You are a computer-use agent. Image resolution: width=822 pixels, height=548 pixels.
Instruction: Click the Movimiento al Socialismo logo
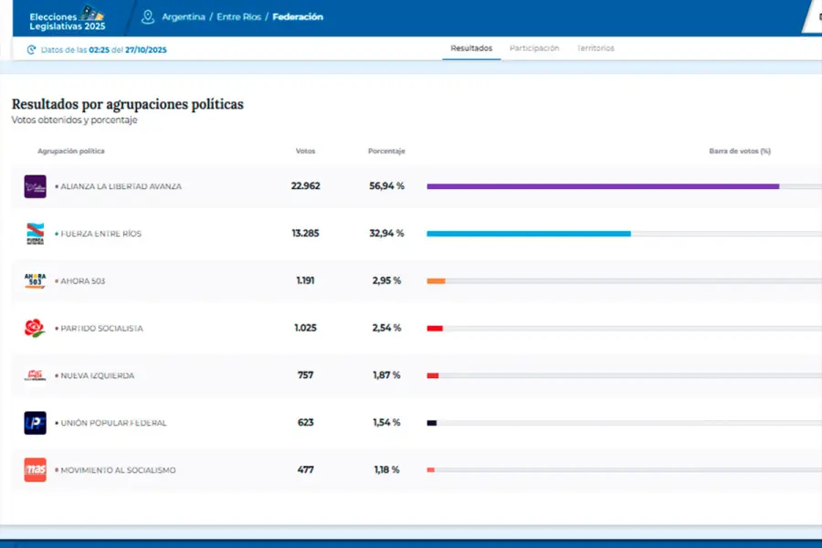35,470
